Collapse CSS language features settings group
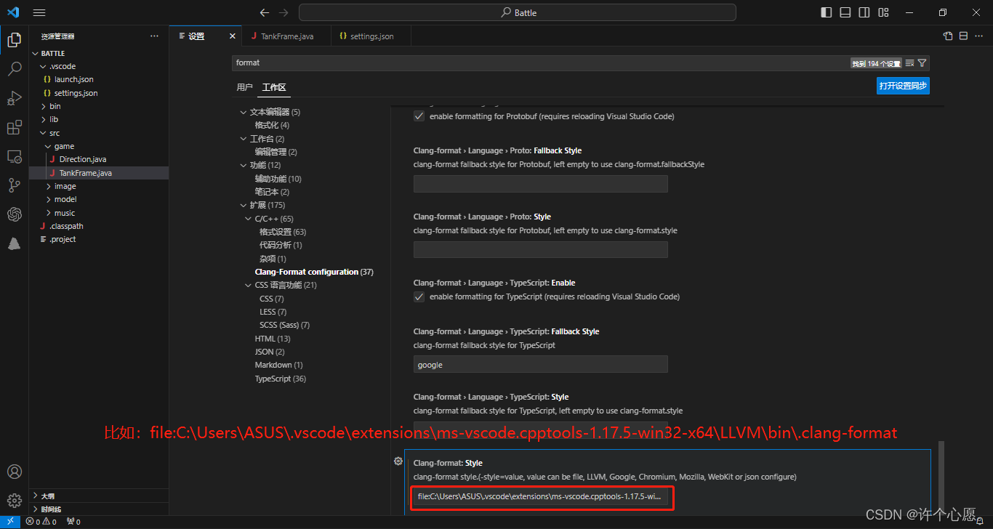The height and width of the screenshot is (529, 993). pos(249,285)
